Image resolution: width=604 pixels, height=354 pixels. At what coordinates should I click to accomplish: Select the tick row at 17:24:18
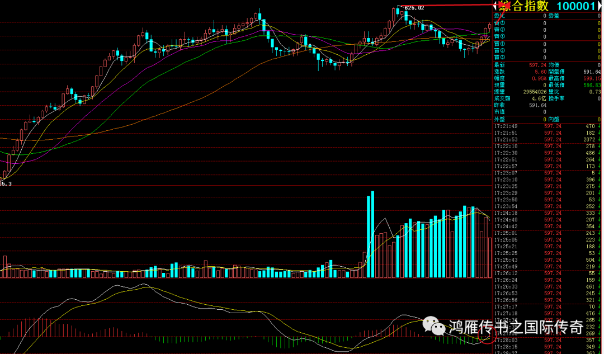click(548, 213)
